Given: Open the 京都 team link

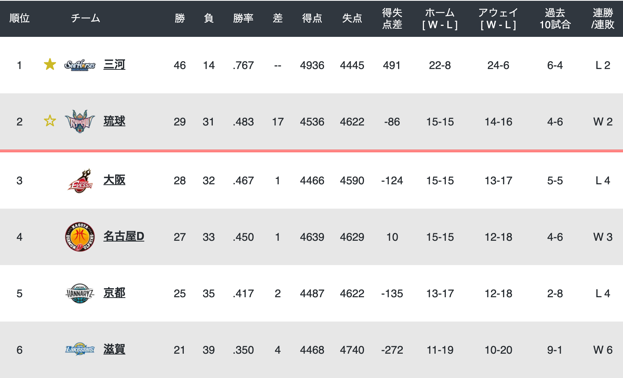Looking at the screenshot, I should (114, 293).
